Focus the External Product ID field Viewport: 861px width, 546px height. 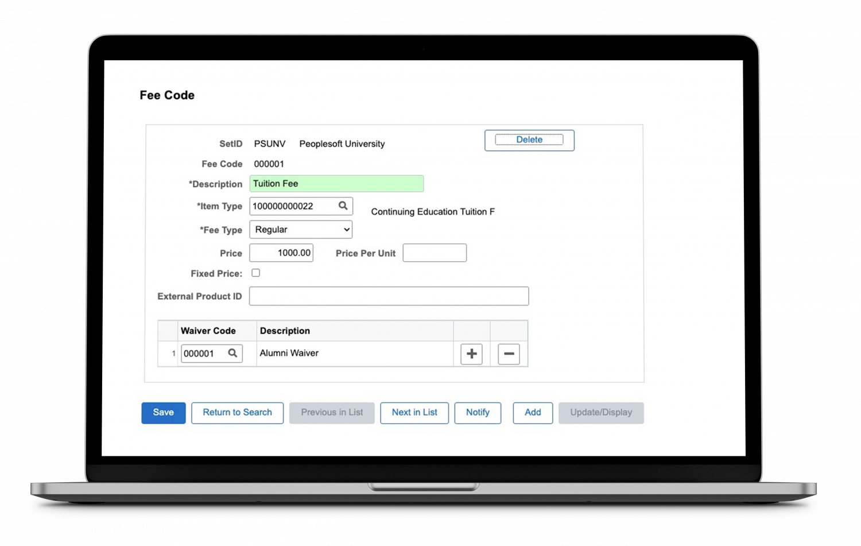389,296
